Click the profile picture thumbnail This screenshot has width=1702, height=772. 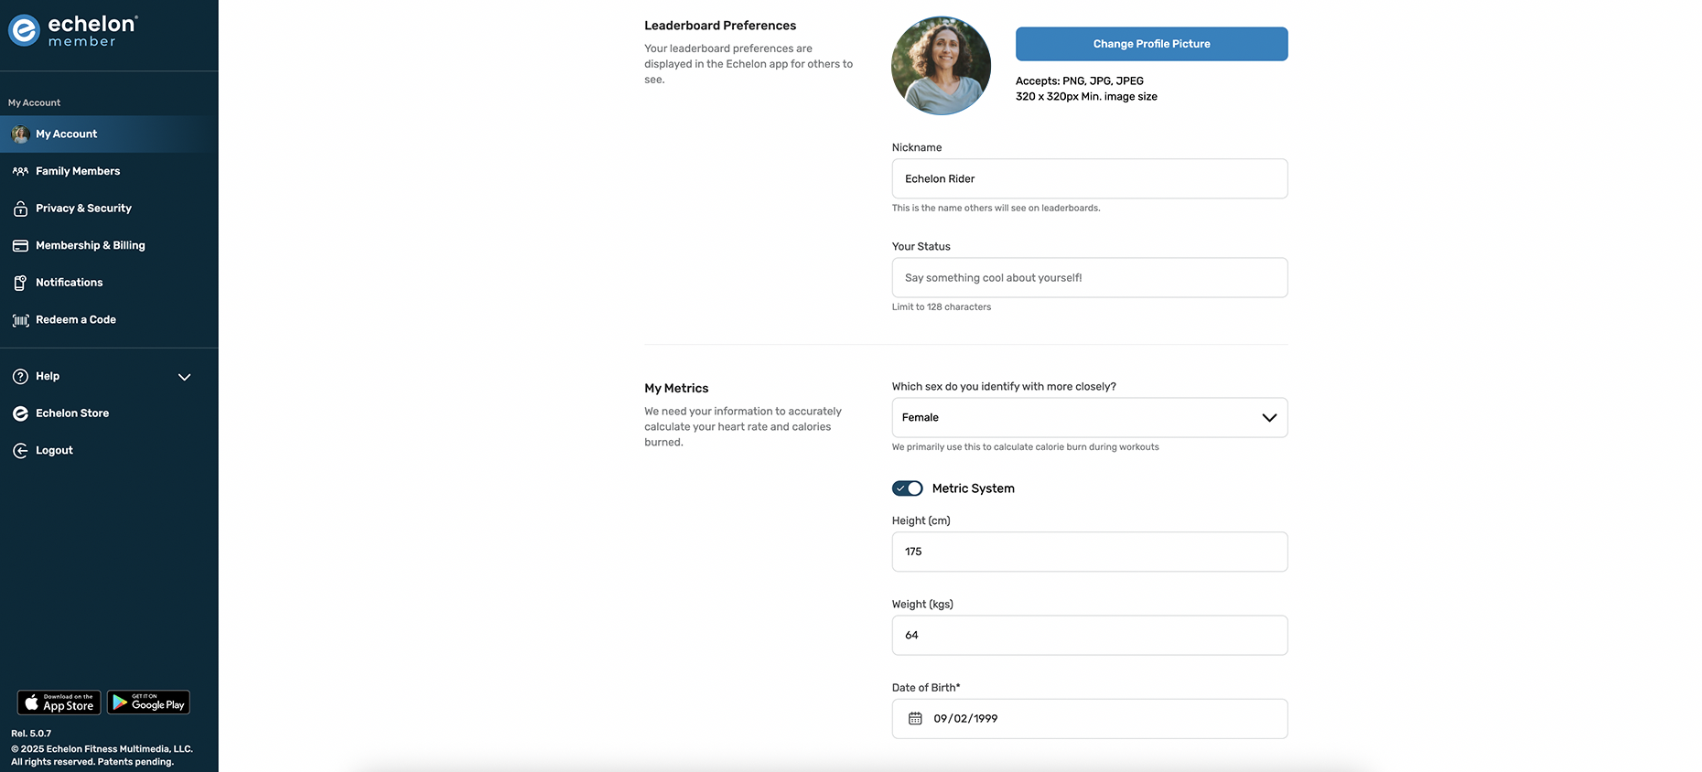pos(941,66)
